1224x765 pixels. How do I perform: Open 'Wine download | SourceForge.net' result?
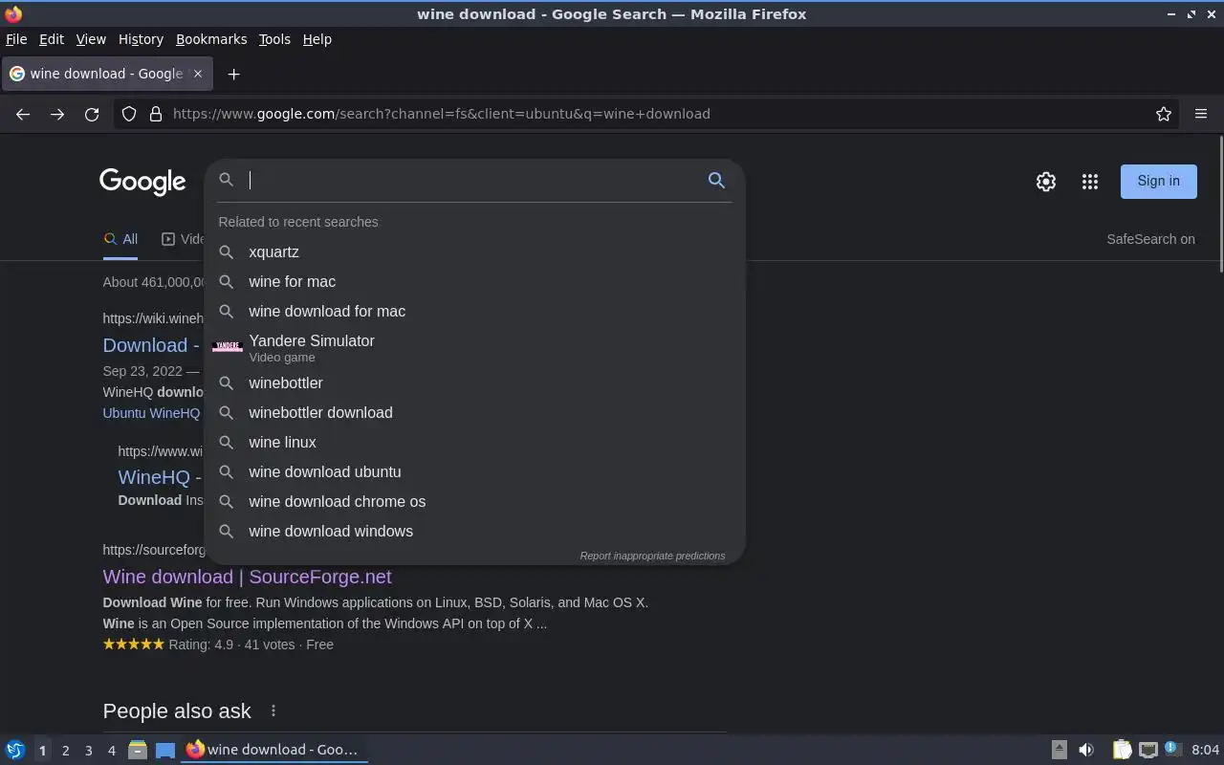click(x=247, y=577)
